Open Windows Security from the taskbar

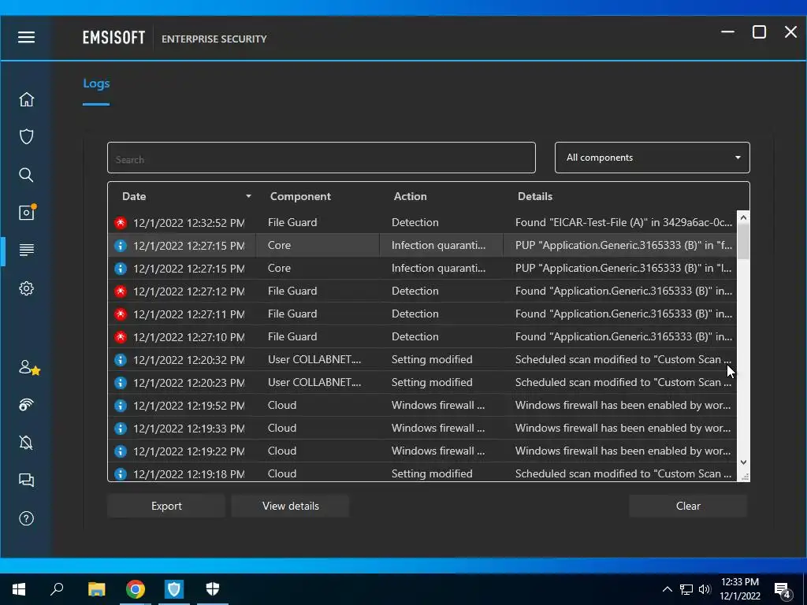(213, 588)
